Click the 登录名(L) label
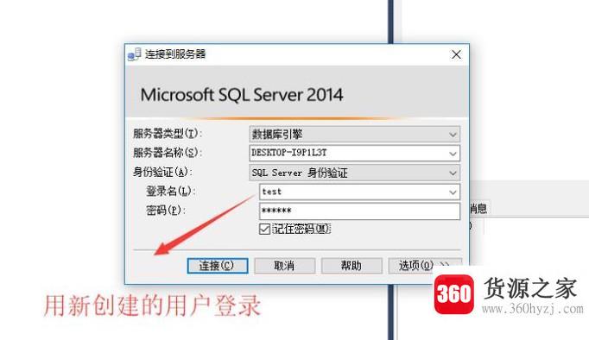This screenshot has width=589, height=340. tap(170, 191)
